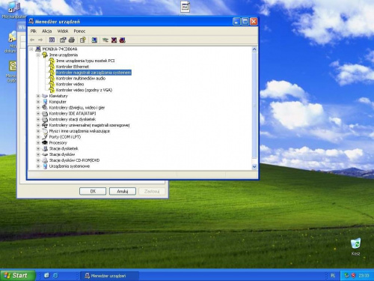374x281 pixels.
Task: Click the Kontrolery IDE ATA/ATAPI icon
Action: [45, 113]
